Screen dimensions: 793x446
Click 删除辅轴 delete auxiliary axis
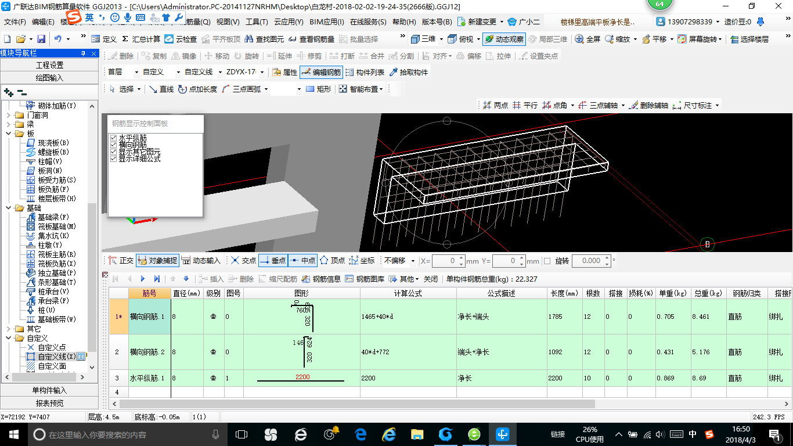coord(650,105)
